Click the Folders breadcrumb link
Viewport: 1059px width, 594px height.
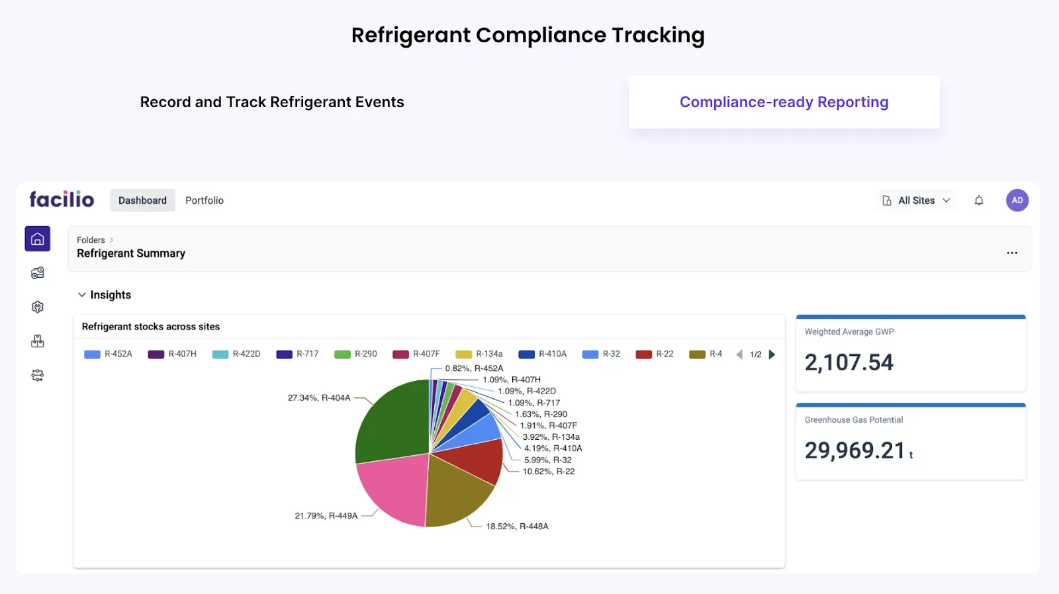pyautogui.click(x=91, y=240)
